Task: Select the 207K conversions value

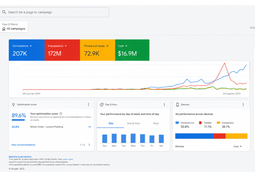Action: (x=20, y=53)
